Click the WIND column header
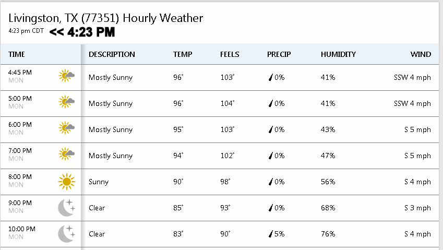443x250 pixels. coord(421,54)
